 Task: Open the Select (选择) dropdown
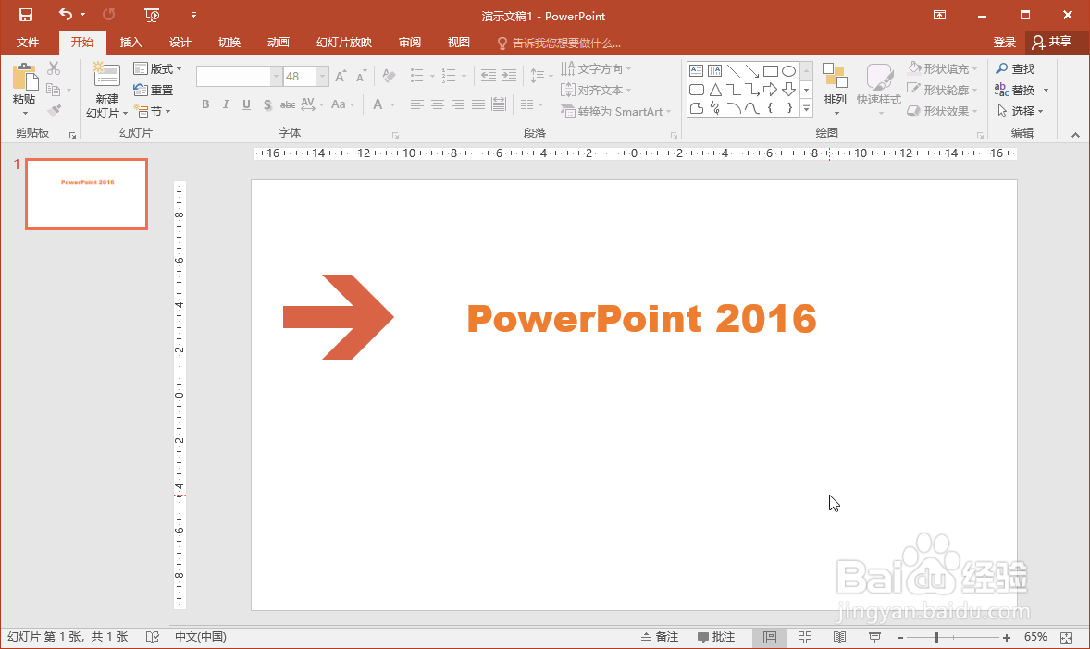(1020, 111)
